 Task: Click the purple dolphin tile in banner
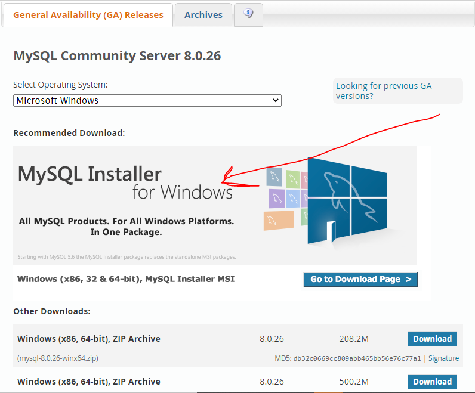pyautogui.click(x=276, y=199)
